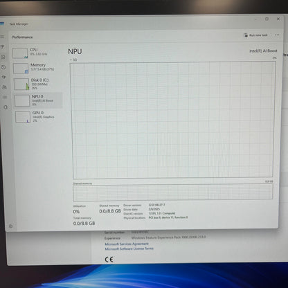Click Run new task button
This screenshot has width=288, height=288.
255,35
